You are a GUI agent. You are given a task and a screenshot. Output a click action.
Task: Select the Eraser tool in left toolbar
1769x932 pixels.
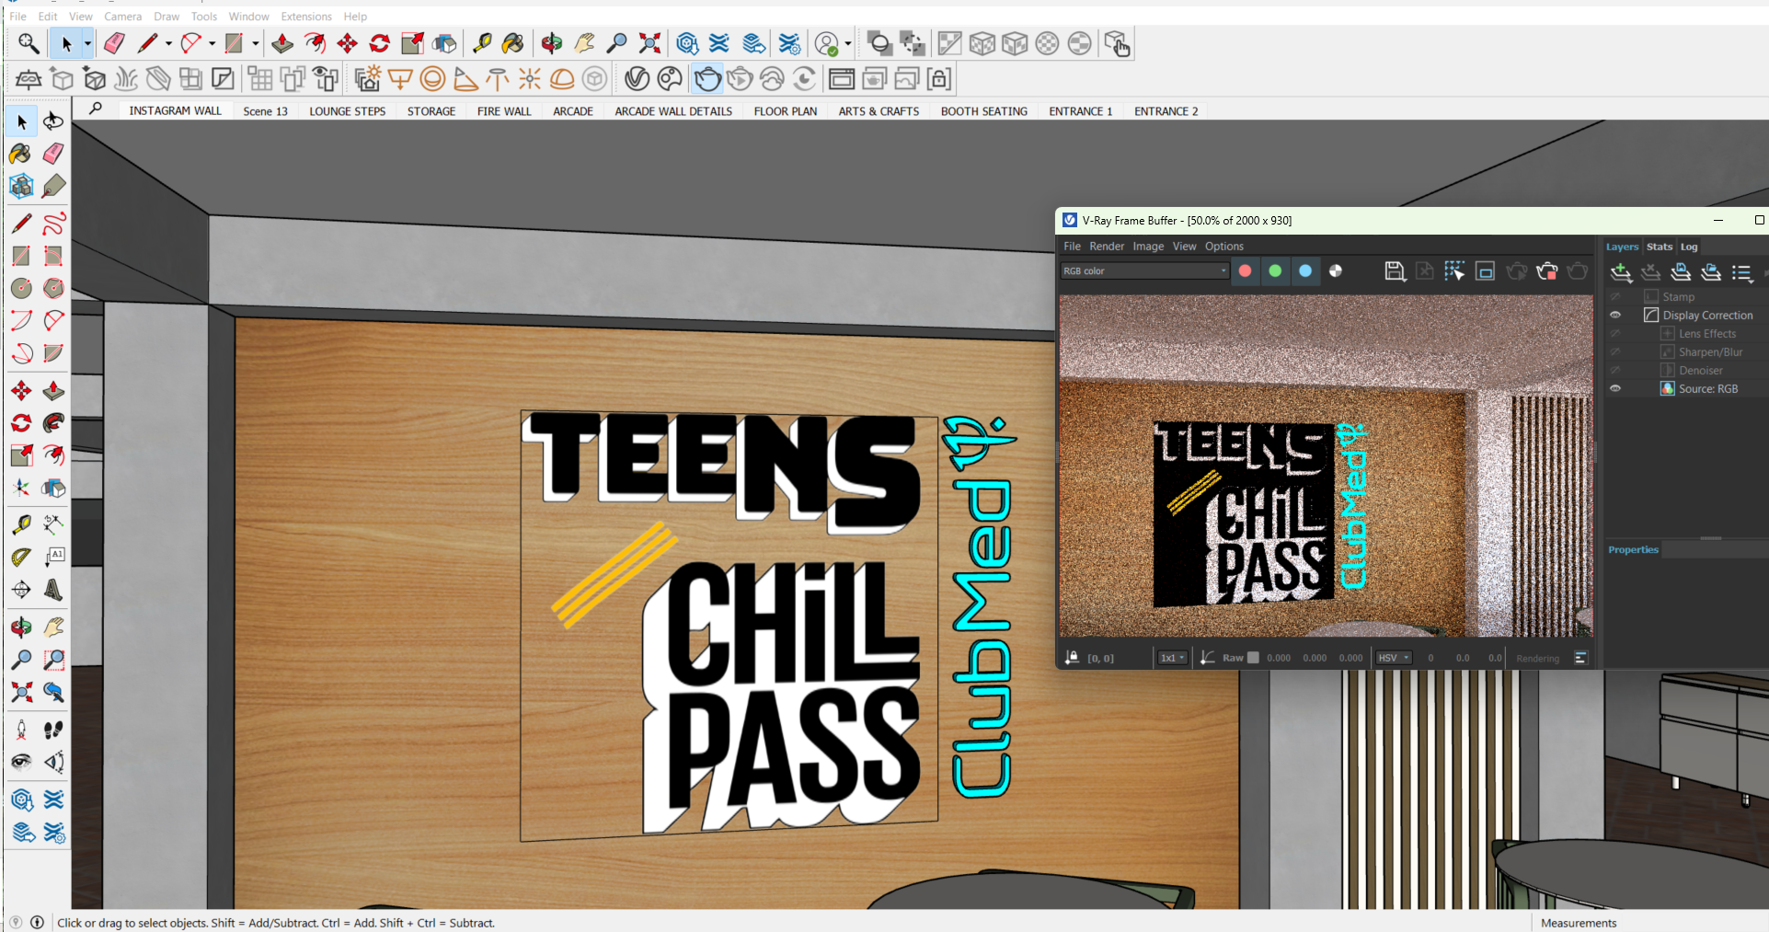click(53, 154)
